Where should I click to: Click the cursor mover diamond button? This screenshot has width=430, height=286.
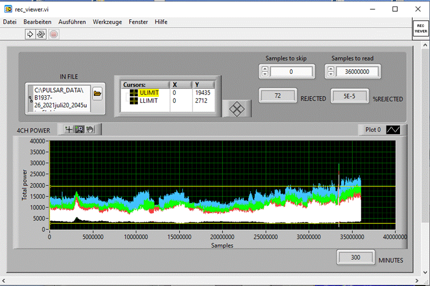coord(236,109)
